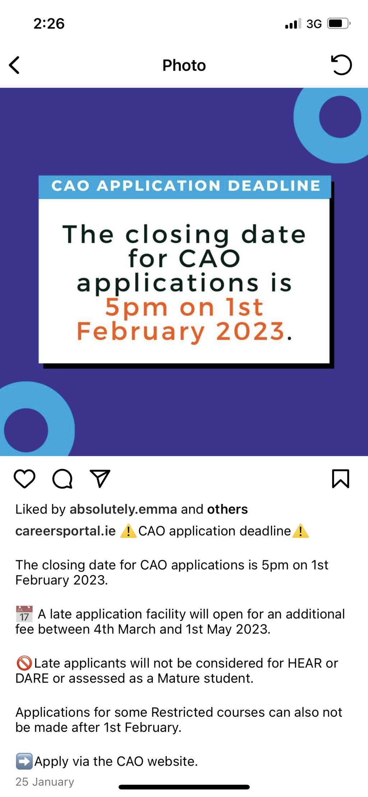This screenshot has width=368, height=797.
Task: Tap the right arrow emoji in caption
Action: tap(24, 761)
